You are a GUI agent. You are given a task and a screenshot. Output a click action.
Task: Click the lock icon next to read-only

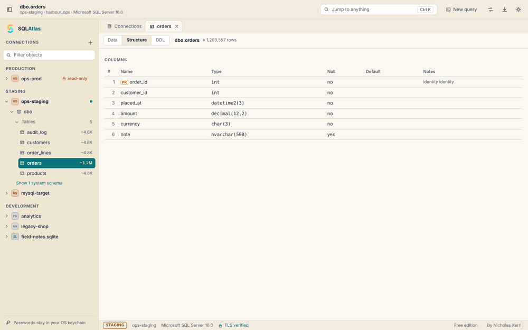64,79
